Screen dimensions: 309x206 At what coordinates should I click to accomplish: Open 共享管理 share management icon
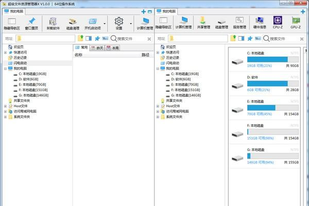click(203, 23)
